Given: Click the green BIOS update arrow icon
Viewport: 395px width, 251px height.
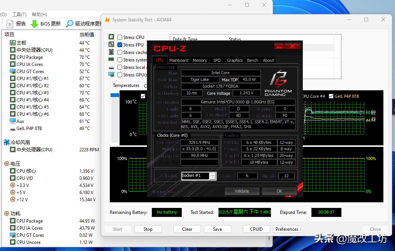Looking at the screenshot, I should pyautogui.click(x=34, y=24).
